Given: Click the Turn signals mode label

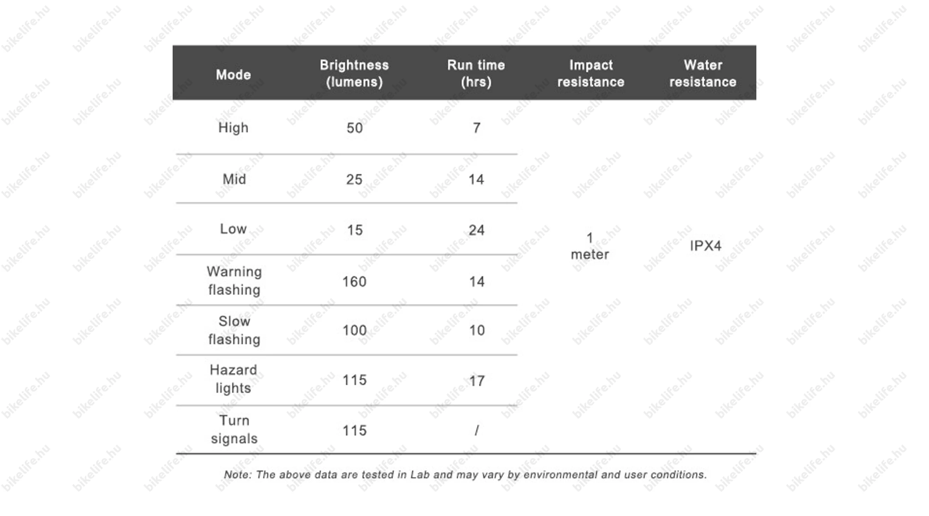Looking at the screenshot, I should pyautogui.click(x=234, y=429).
